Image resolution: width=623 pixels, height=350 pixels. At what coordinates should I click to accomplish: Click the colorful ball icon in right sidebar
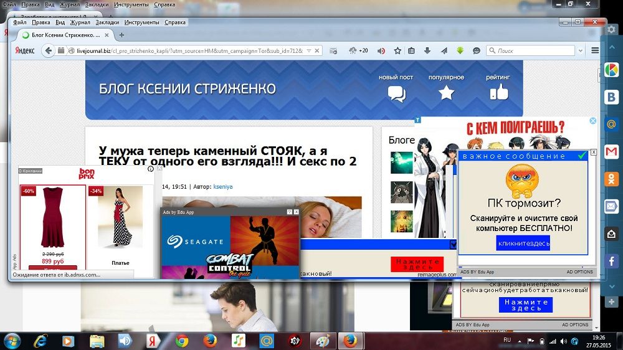point(612,70)
